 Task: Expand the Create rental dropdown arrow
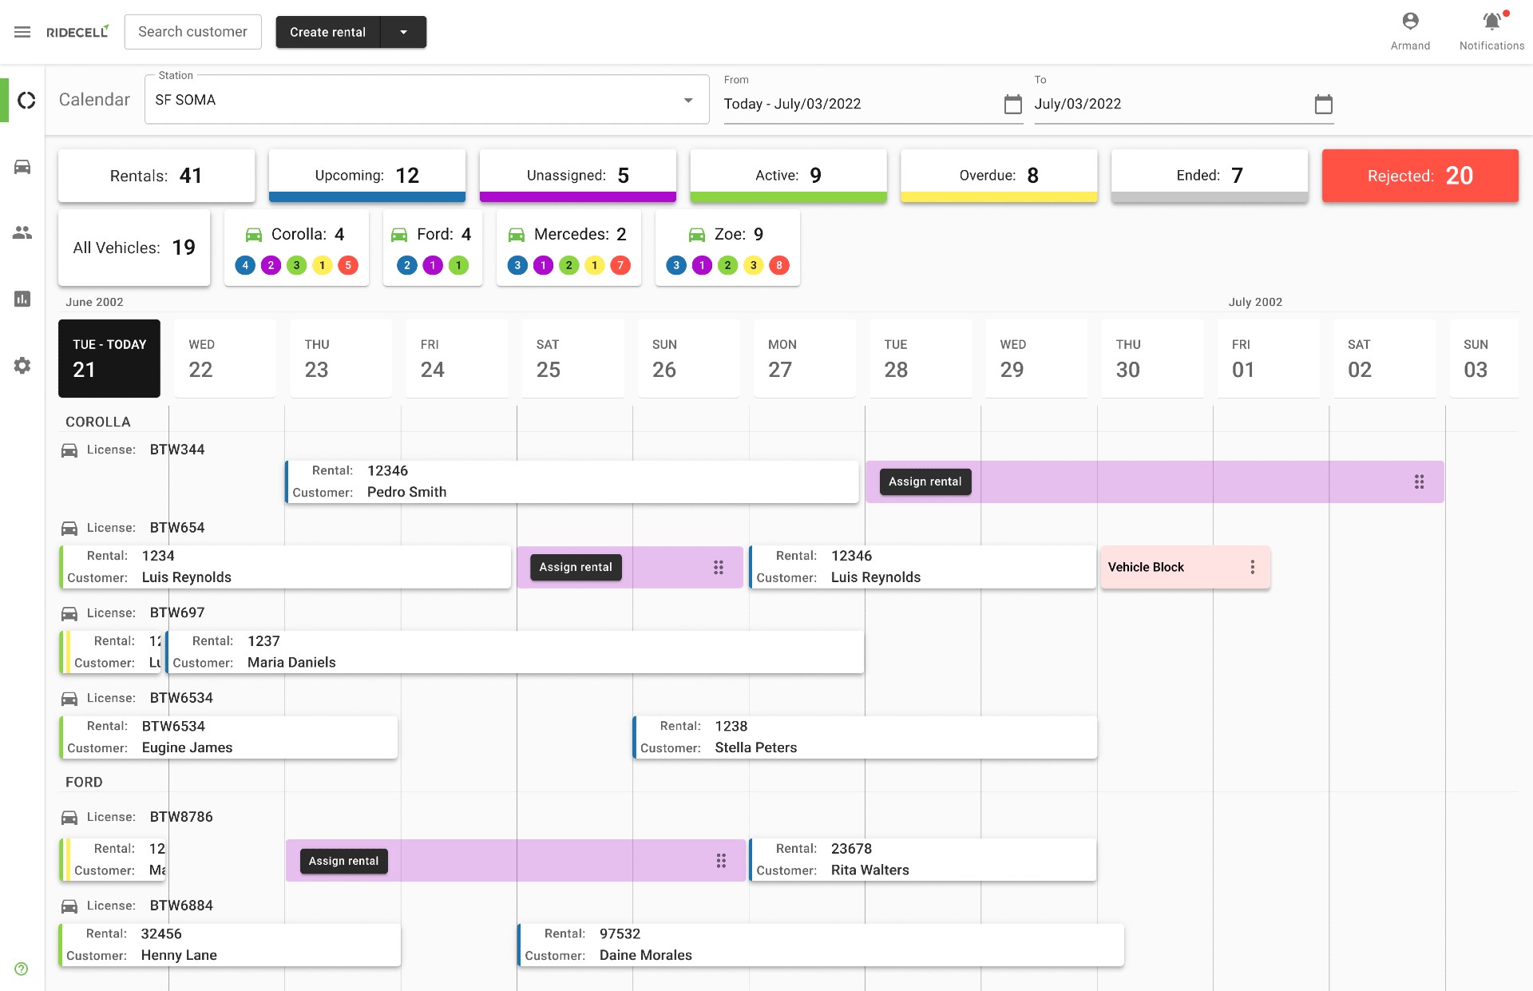coord(403,32)
